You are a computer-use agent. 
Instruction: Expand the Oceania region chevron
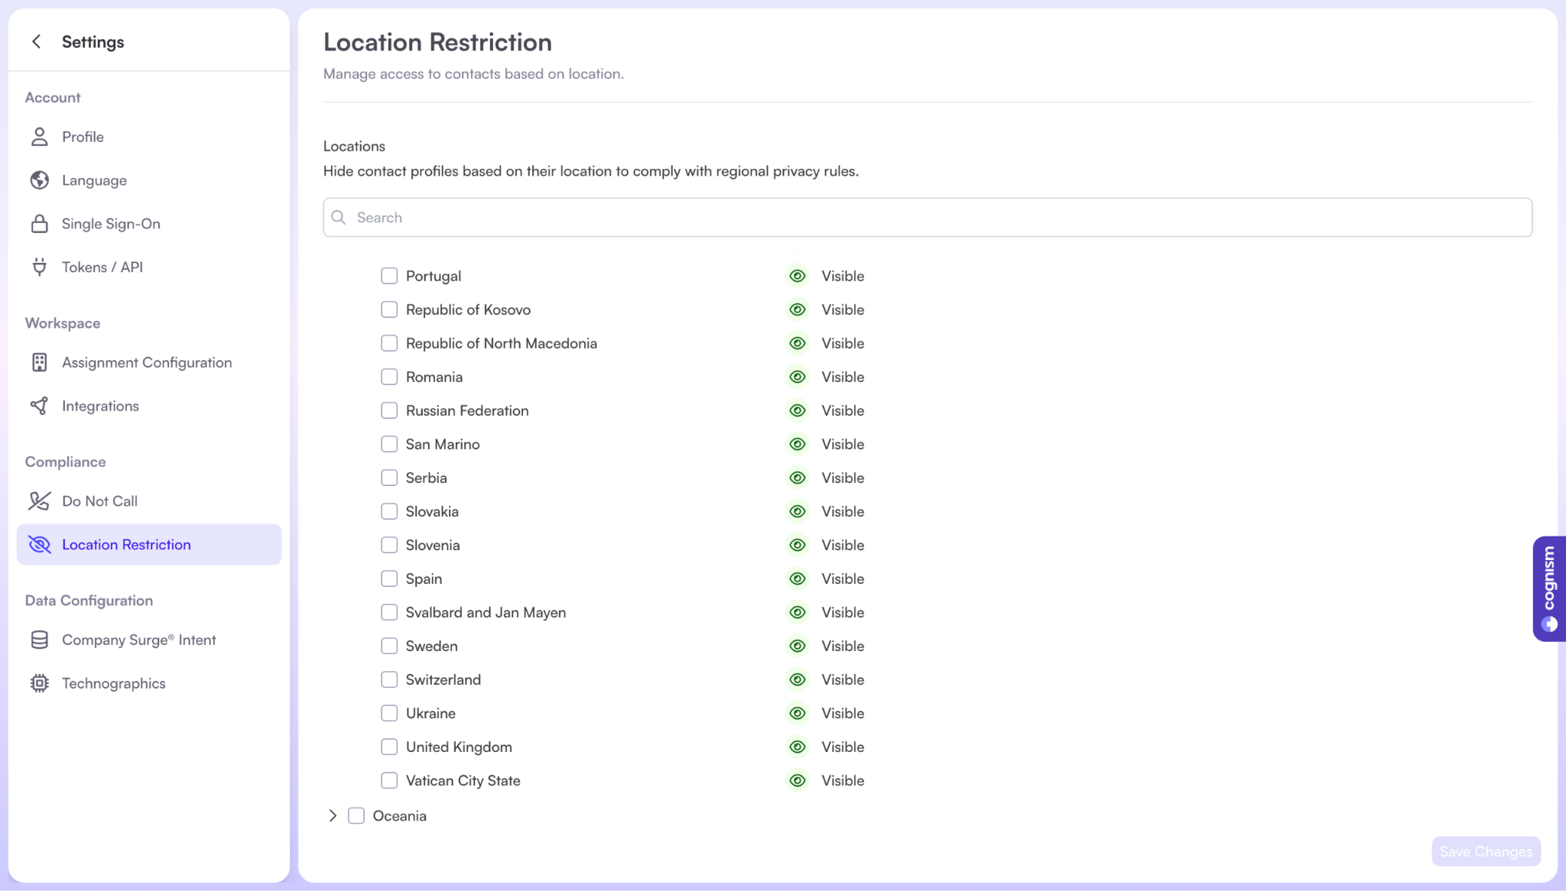point(333,815)
